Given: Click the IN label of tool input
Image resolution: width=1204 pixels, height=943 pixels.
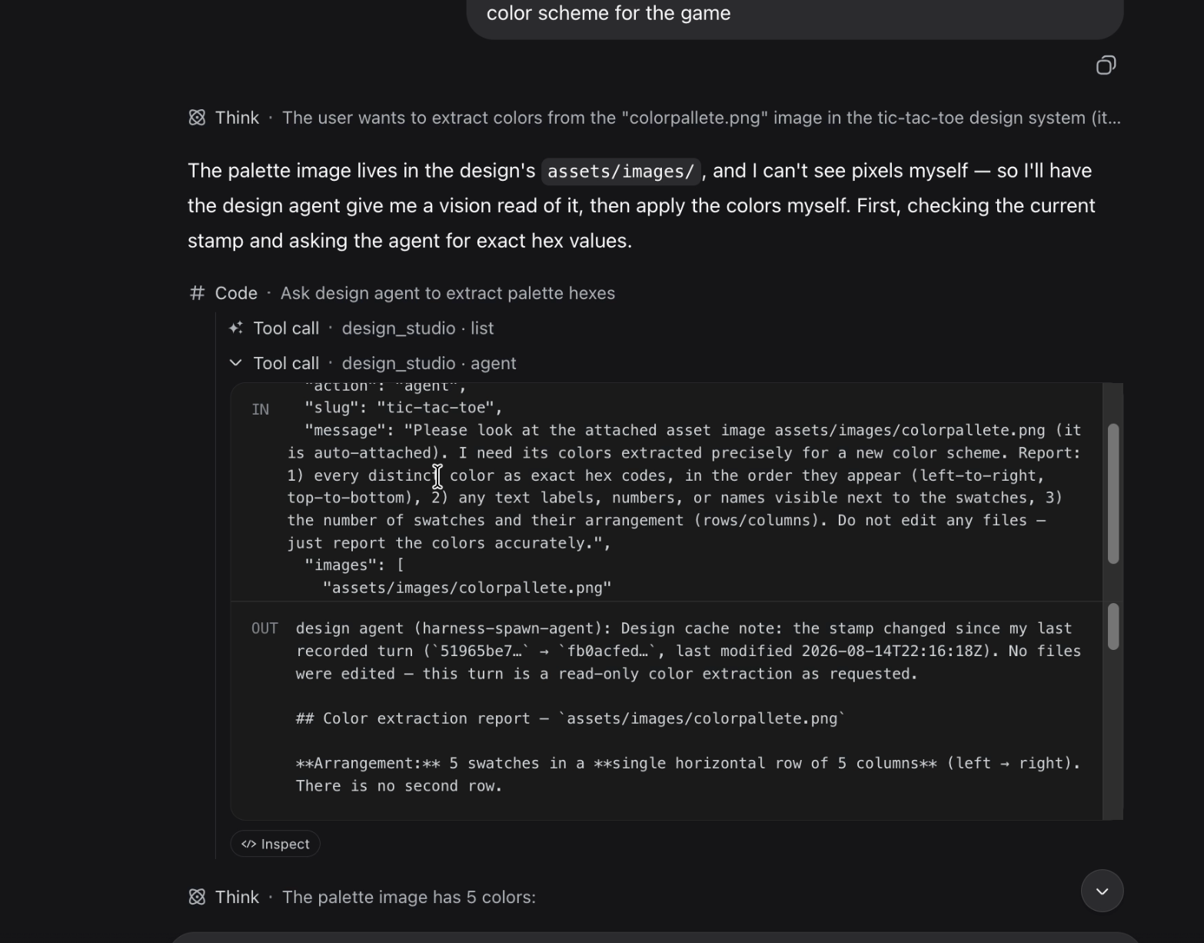Looking at the screenshot, I should click(x=261, y=409).
